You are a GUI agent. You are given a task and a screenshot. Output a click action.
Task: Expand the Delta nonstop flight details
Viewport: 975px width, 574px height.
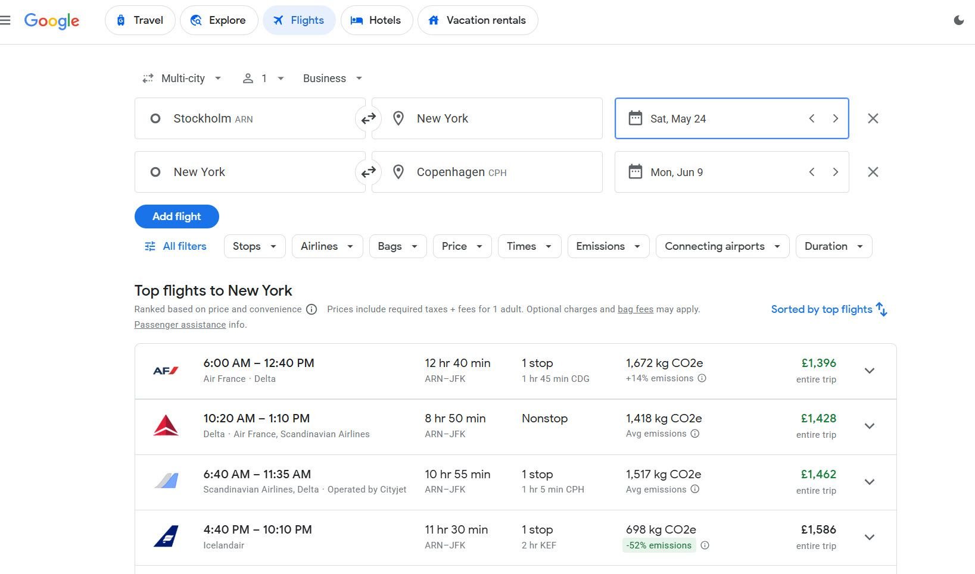click(x=869, y=426)
